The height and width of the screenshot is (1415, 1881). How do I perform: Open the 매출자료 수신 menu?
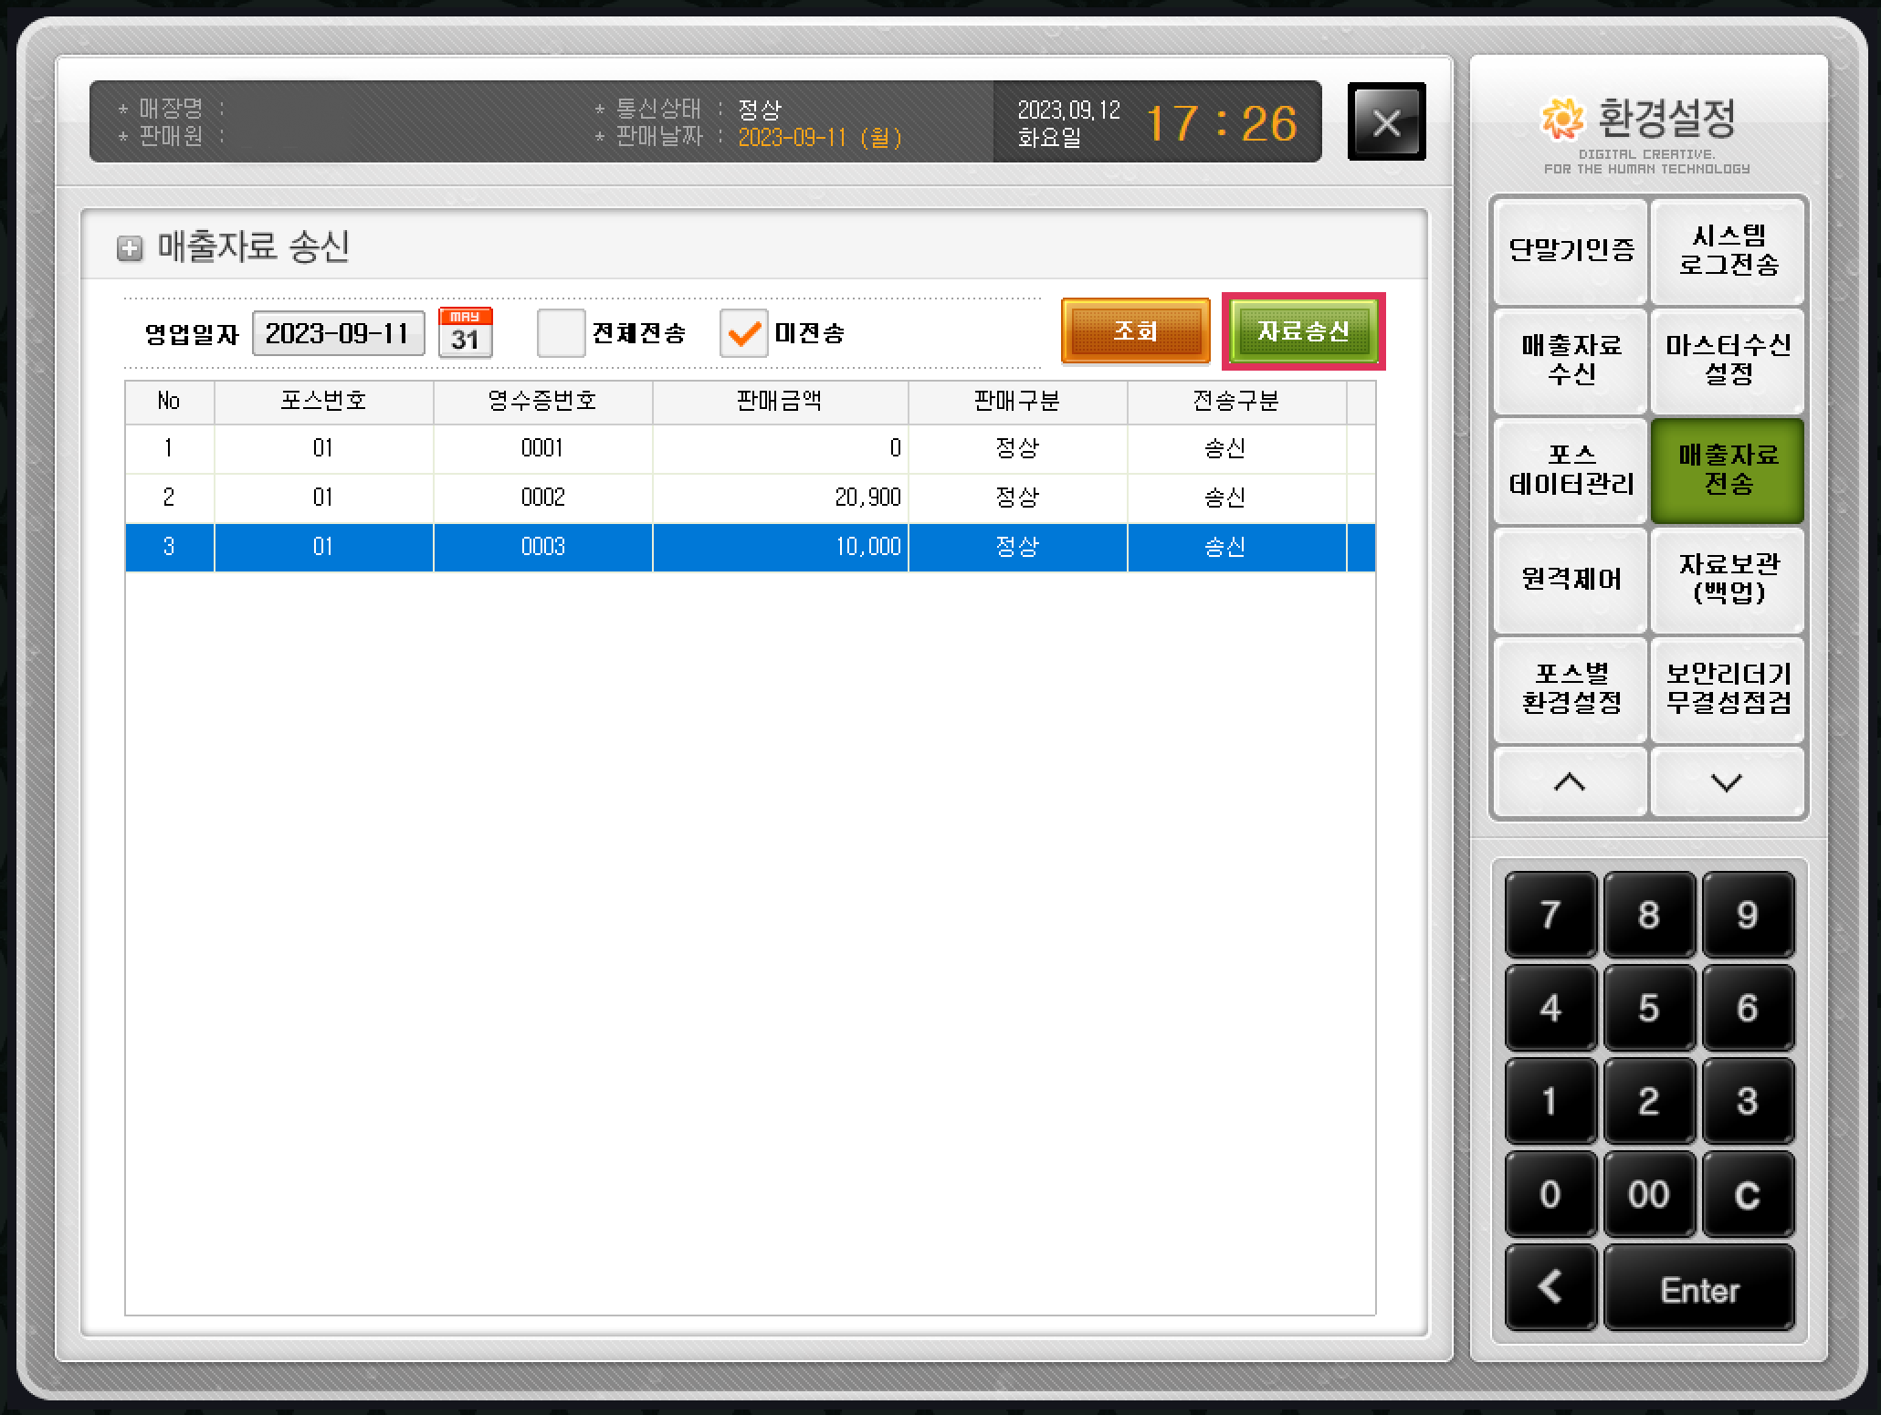pos(1571,360)
